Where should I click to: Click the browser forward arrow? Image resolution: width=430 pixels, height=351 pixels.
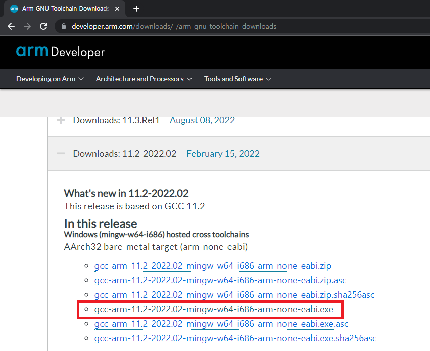pyautogui.click(x=27, y=26)
